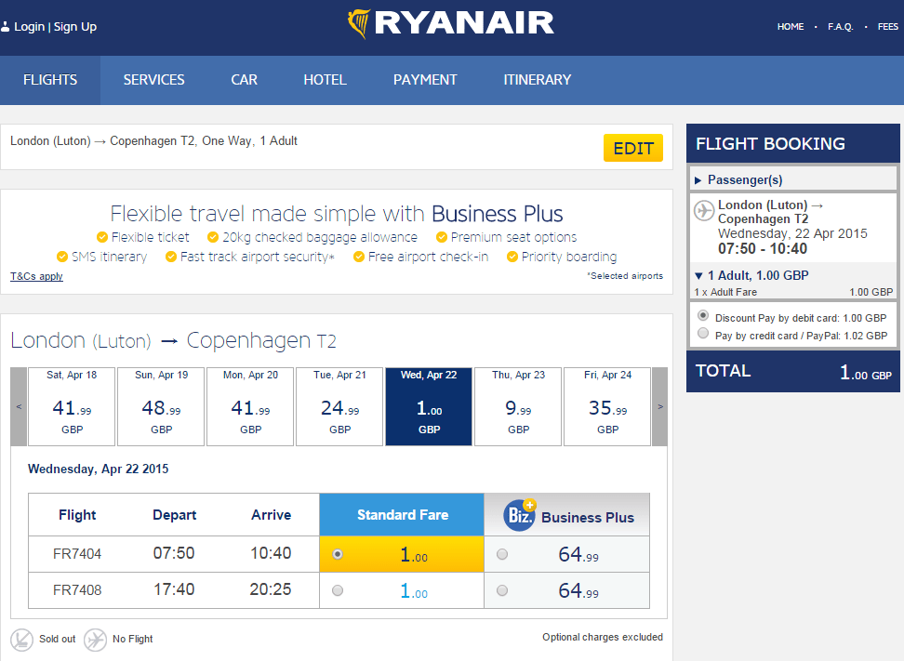
Task: Click the Ryanair harp logo
Action: (359, 23)
